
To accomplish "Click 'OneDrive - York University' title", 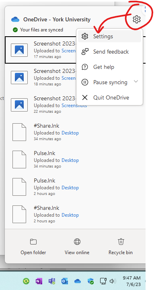I will coord(57,19).
